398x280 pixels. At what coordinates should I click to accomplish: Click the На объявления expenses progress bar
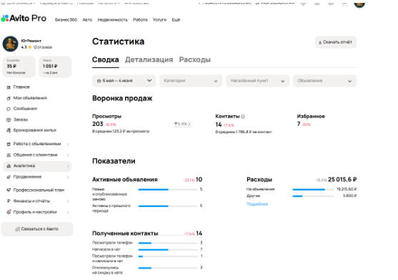[x=313, y=190]
